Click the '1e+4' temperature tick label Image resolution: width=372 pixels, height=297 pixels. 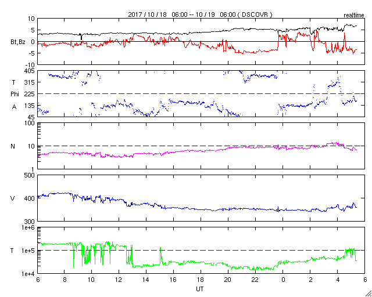(28, 274)
